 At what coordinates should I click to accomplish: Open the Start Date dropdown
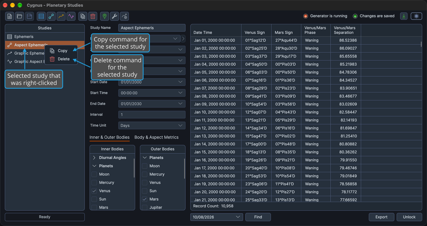coord(152,82)
